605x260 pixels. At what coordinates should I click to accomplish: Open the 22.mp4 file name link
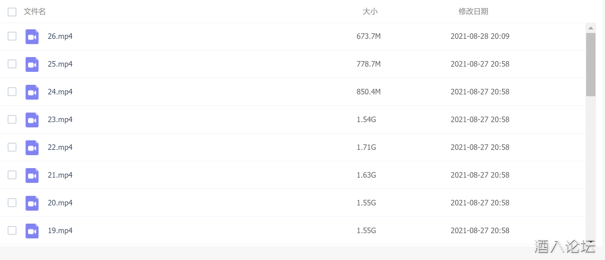pos(60,147)
